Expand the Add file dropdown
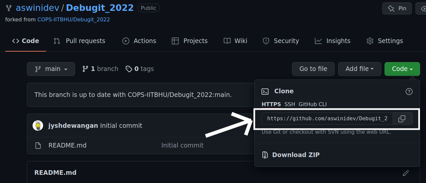This screenshot has height=183, width=426. (360, 69)
